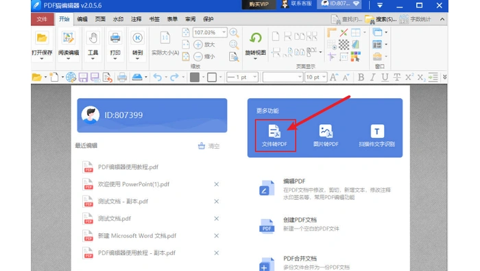Open 搜索(S)... search tool

[x=381, y=20]
